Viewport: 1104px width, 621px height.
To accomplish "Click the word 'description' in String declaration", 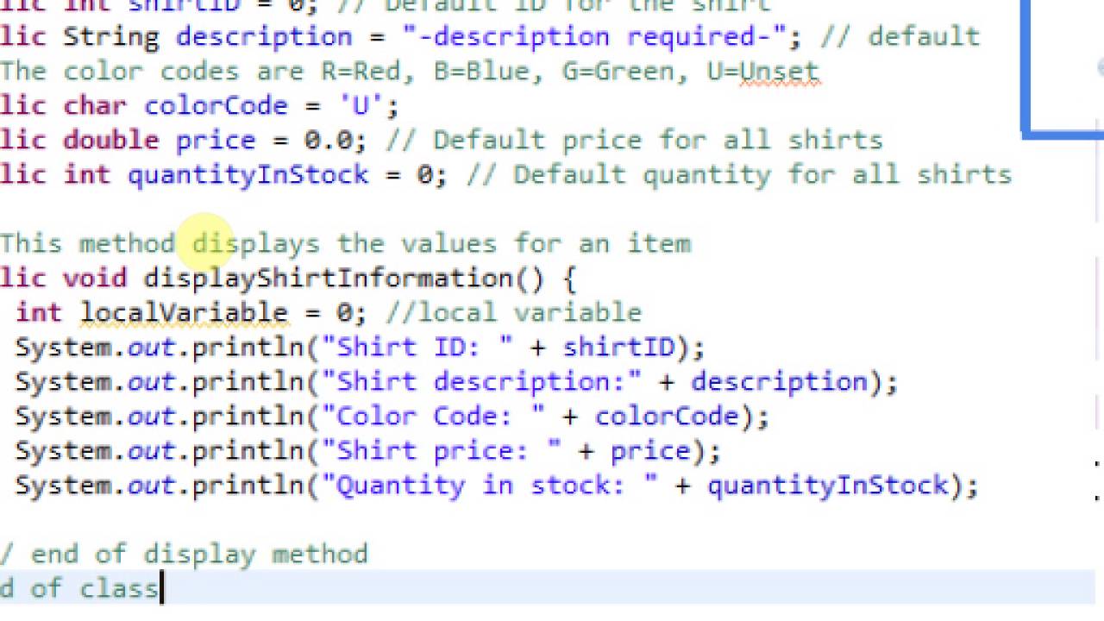I will click(264, 37).
